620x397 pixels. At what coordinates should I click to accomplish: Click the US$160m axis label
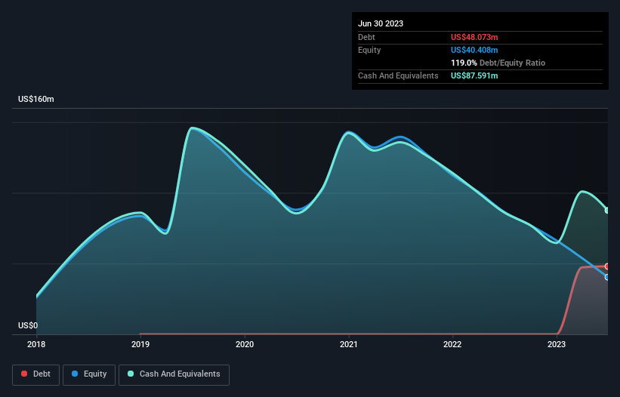[x=36, y=99]
